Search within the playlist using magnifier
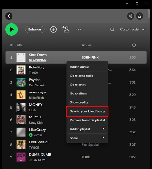The height and width of the screenshot is (169, 152). point(112,29)
